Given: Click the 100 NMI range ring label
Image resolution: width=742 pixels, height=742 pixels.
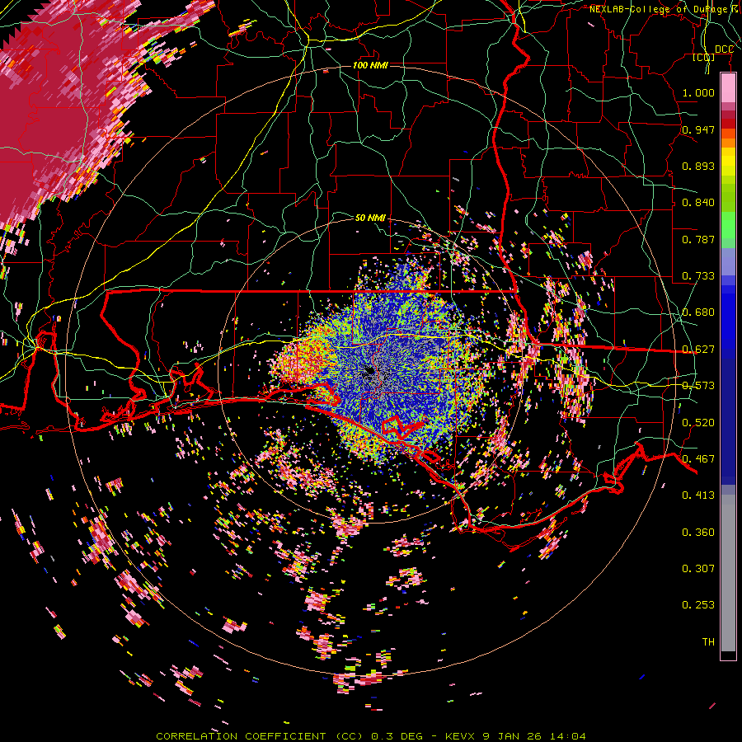Looking at the screenshot, I should 370,65.
